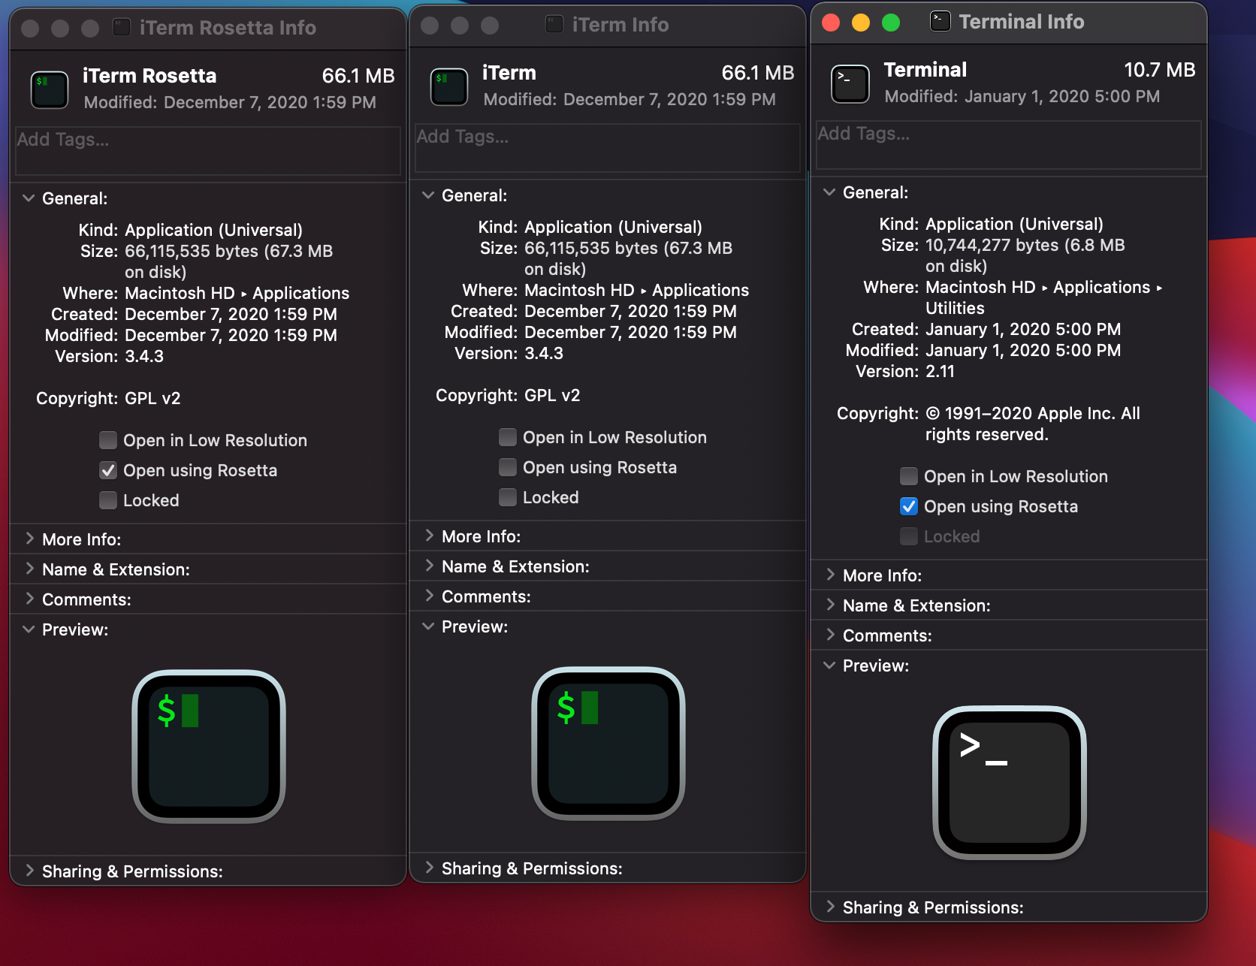Toggle Locked checkbox in iTerm Info
Image resolution: width=1256 pixels, height=966 pixels.
point(508,497)
